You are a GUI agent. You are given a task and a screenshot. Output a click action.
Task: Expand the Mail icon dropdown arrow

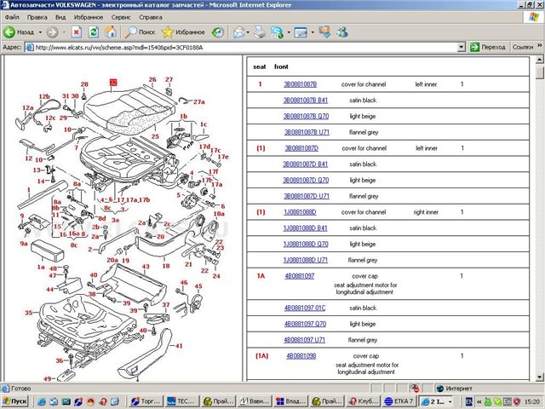click(248, 32)
